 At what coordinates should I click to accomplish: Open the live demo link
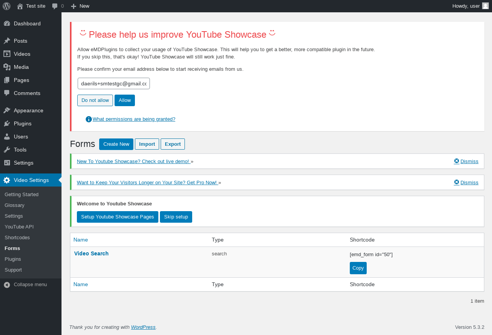(x=134, y=162)
